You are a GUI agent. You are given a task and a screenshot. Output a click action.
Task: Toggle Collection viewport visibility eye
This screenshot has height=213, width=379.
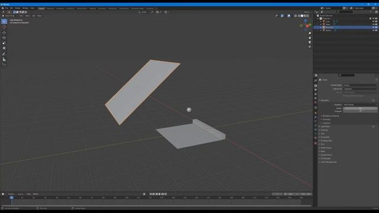click(x=374, y=18)
